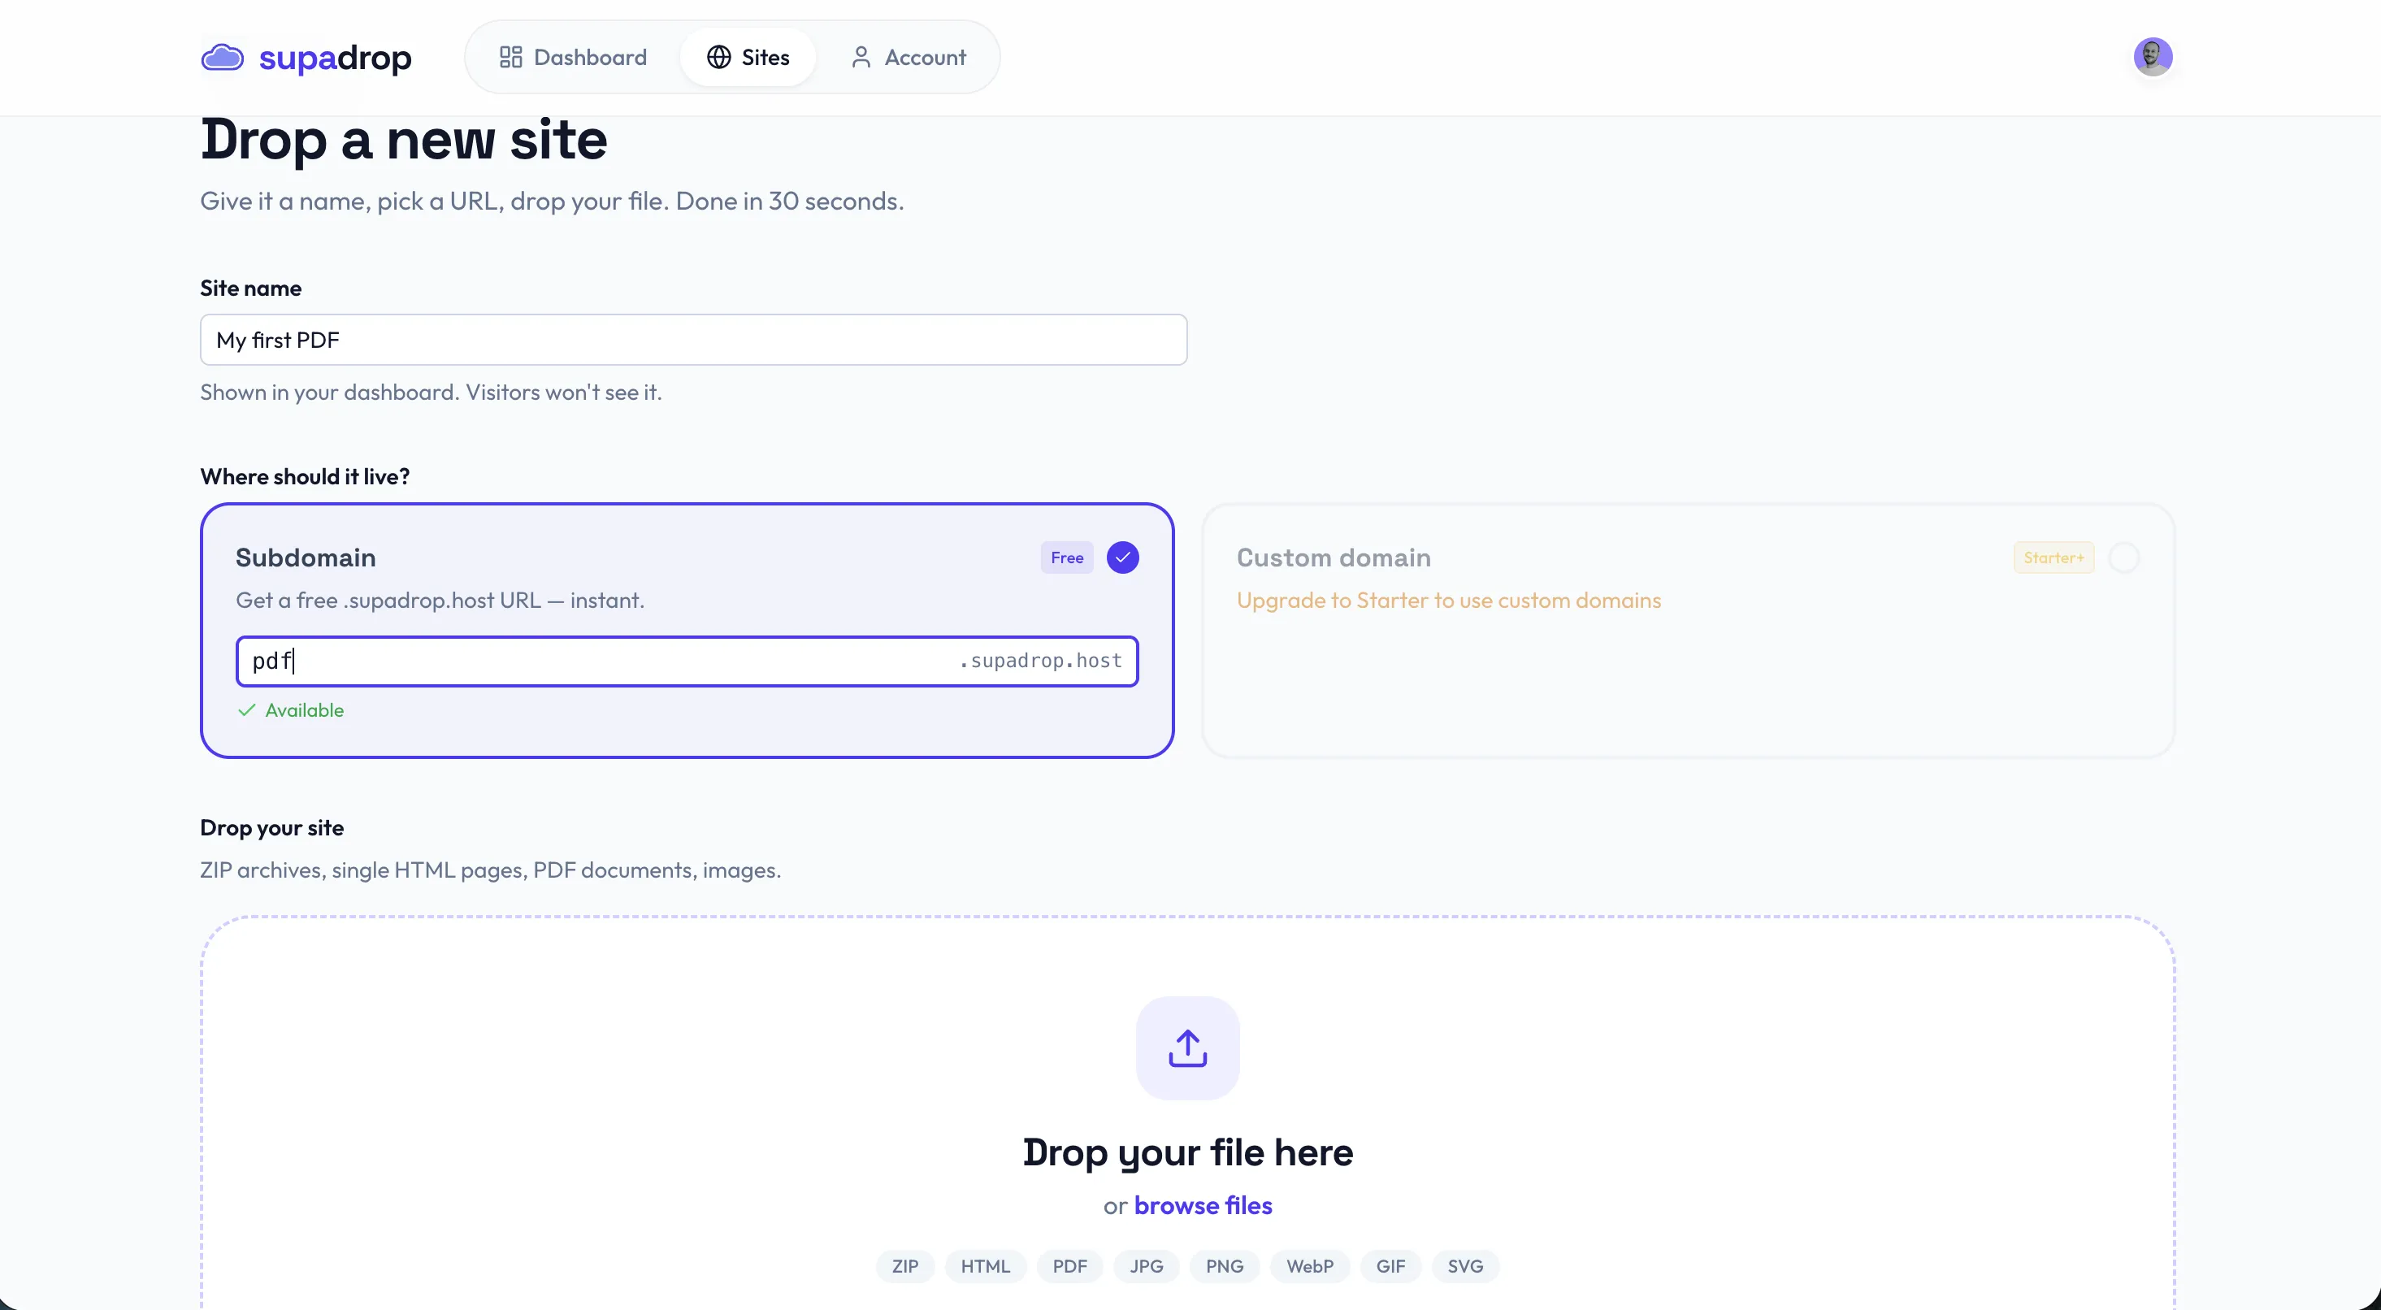Click the green Available checkmark icon
The image size is (2381, 1310).
pos(246,710)
